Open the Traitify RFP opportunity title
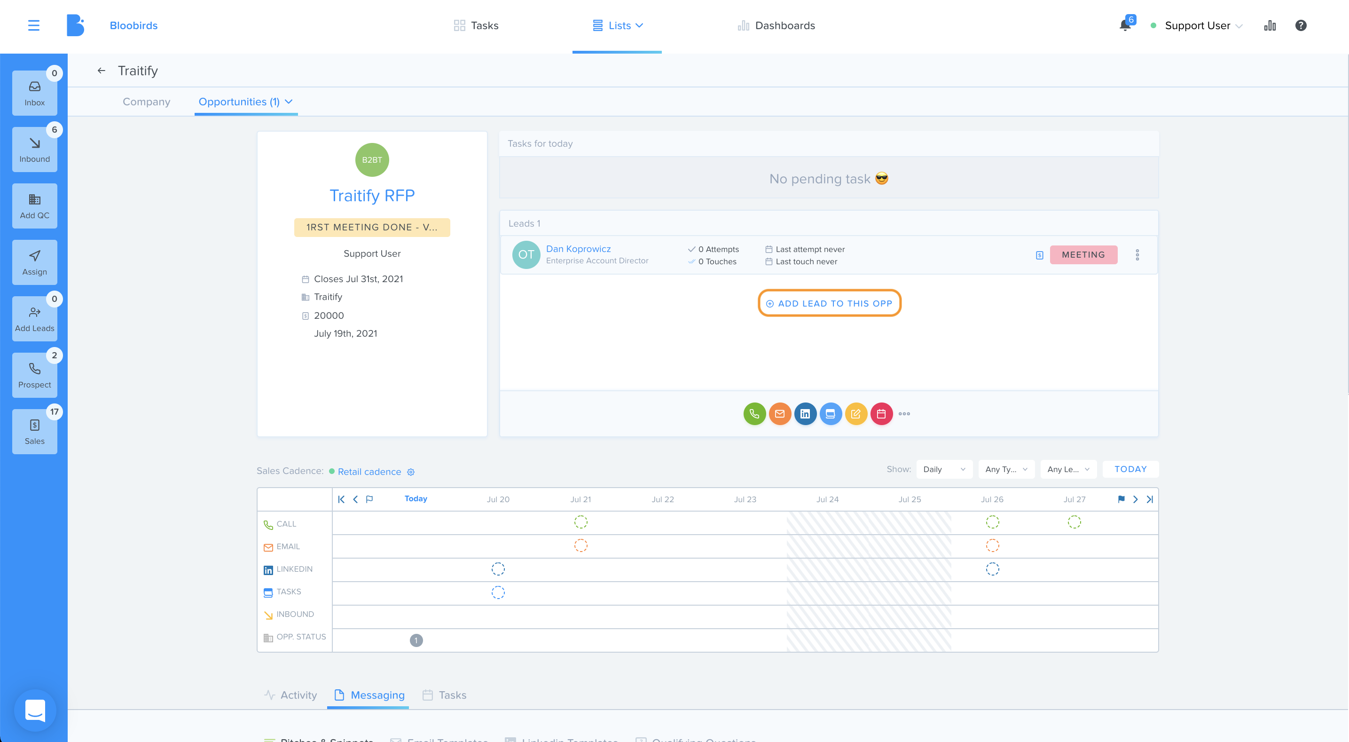 [x=372, y=196]
